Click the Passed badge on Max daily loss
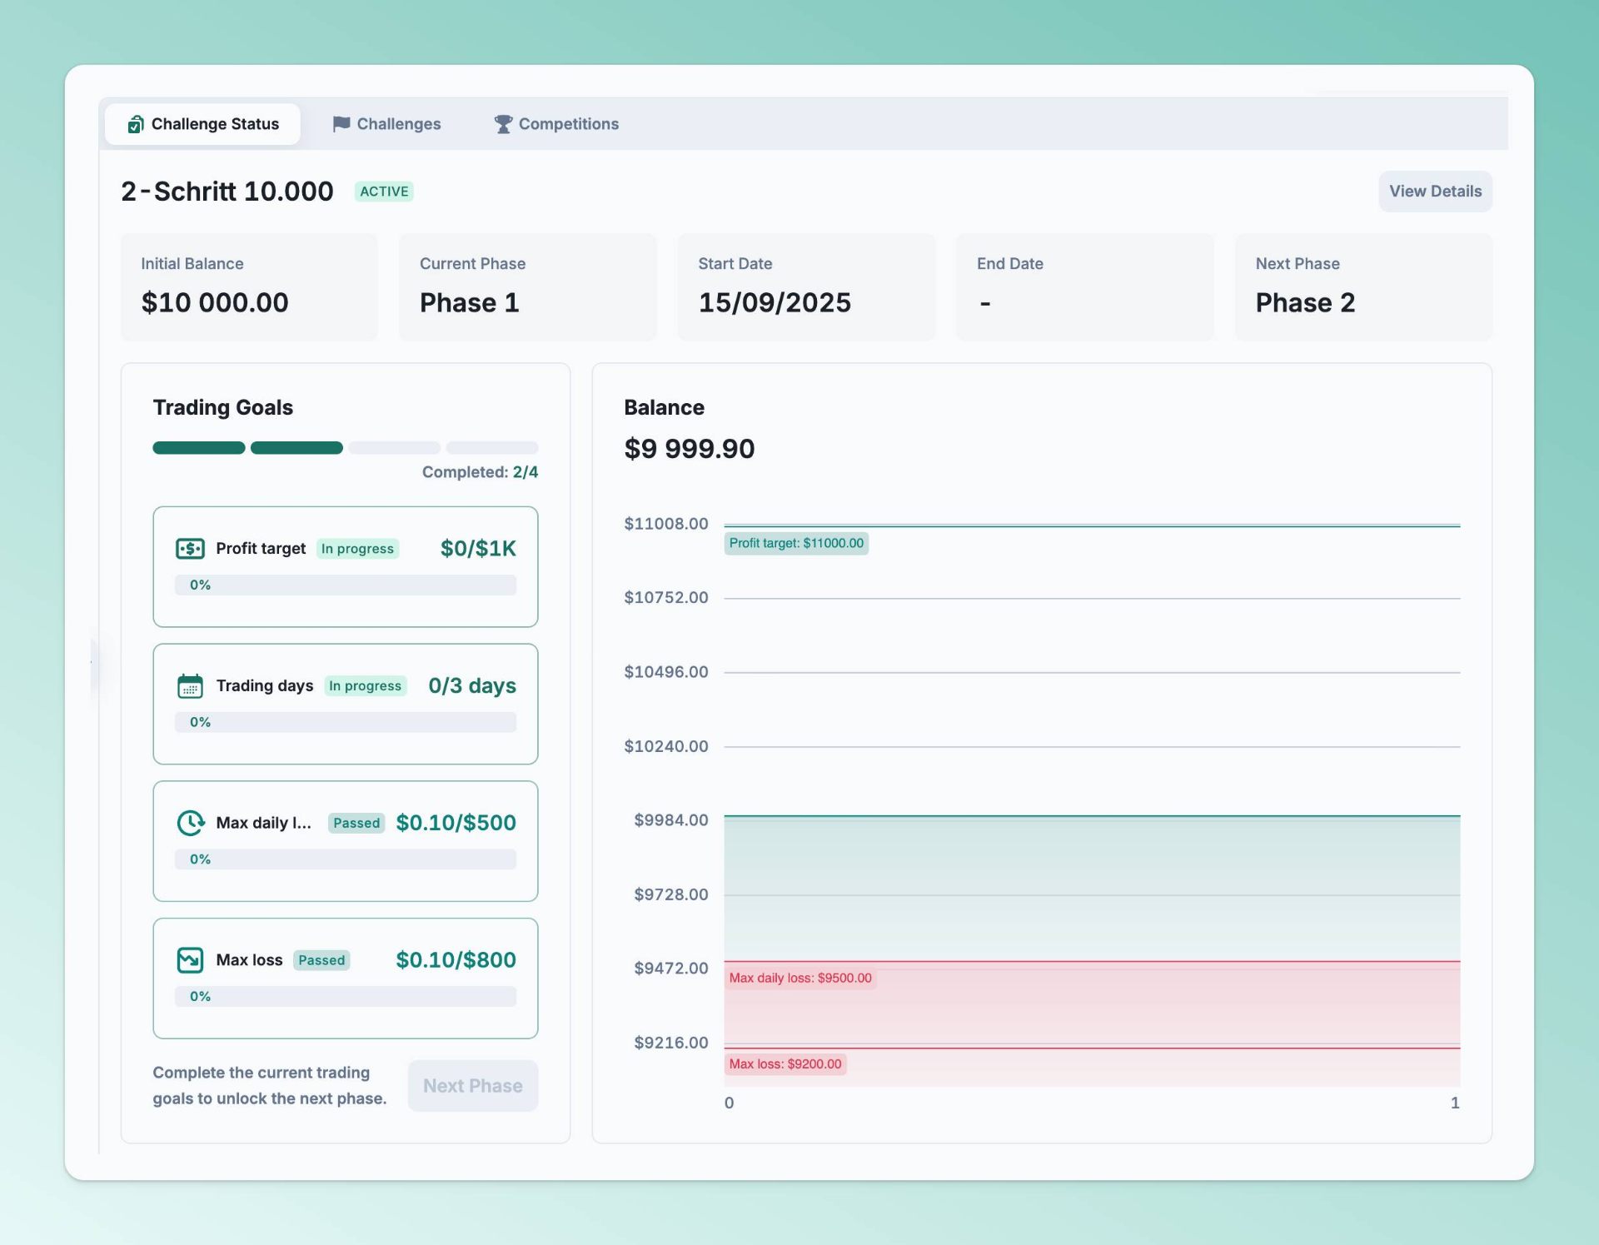1599x1245 pixels. click(x=356, y=823)
